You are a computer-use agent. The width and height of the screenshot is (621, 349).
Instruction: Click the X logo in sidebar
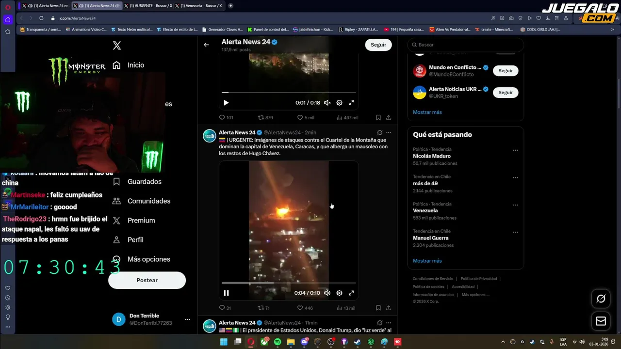tap(116, 46)
